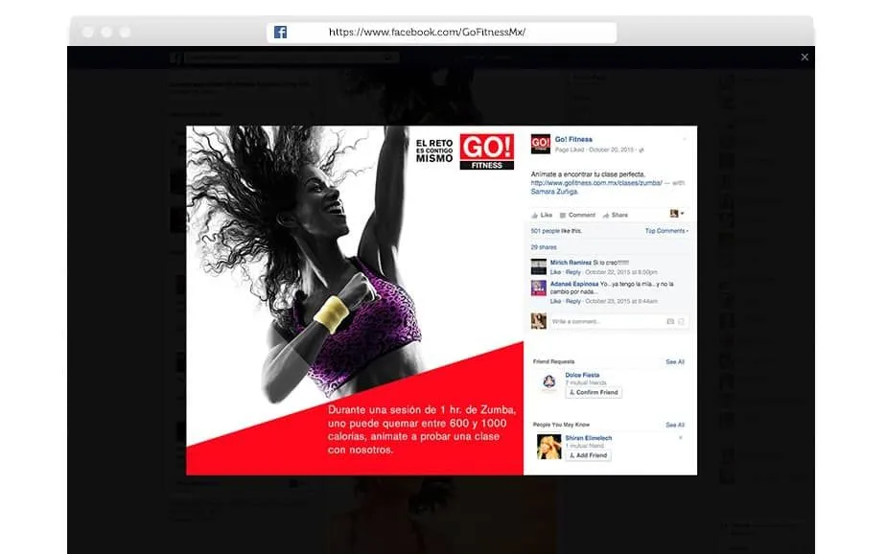Click the Facebook logo beside the URL
The image size is (886, 554).
coord(280,33)
